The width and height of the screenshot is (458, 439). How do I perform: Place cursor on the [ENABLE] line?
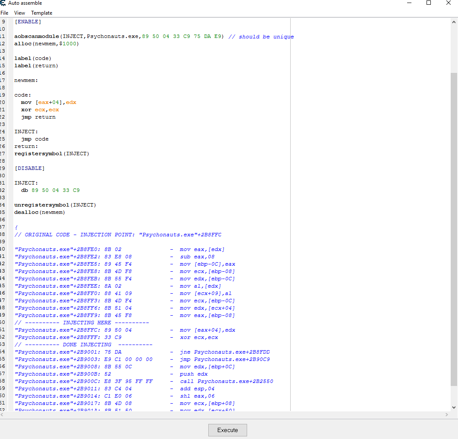pos(28,22)
